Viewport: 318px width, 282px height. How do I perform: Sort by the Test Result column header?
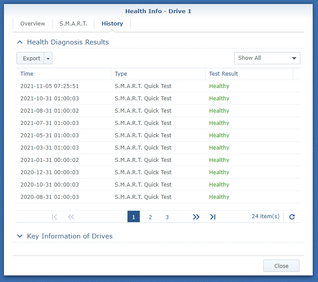point(249,74)
